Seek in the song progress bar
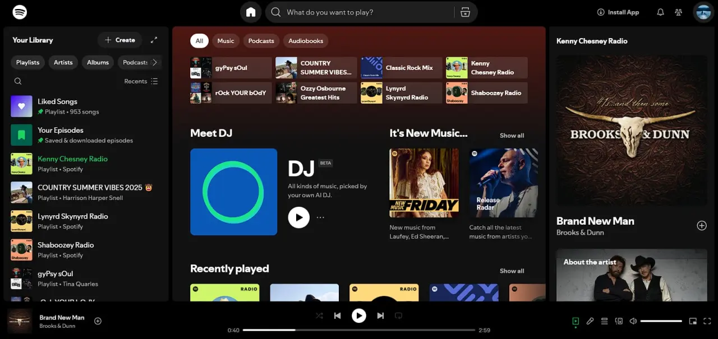Screen dimensions: 718x339 click(359, 330)
